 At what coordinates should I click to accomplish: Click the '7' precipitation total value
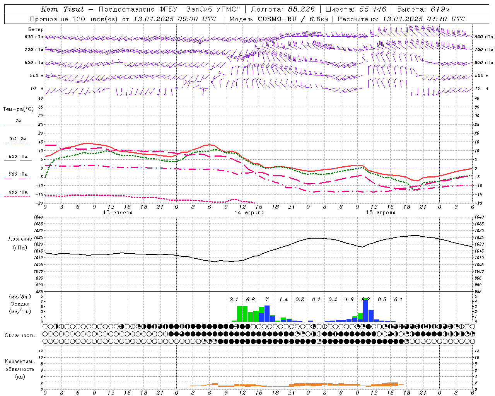click(267, 299)
